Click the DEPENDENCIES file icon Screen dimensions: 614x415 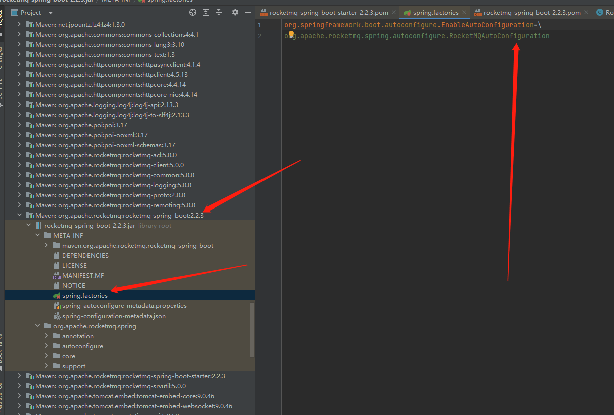(x=57, y=255)
